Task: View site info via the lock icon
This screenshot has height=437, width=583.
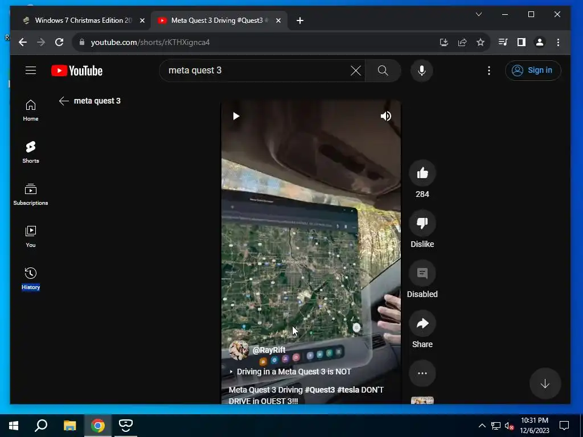Action: 82,42
